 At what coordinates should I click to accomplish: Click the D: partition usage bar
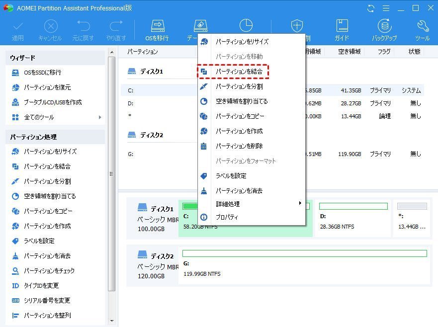(x=353, y=206)
